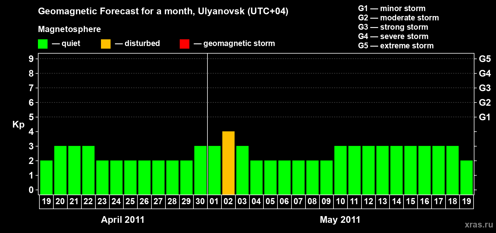Click Kp axis value 5
The image size is (496, 233).
pyautogui.click(x=31, y=117)
